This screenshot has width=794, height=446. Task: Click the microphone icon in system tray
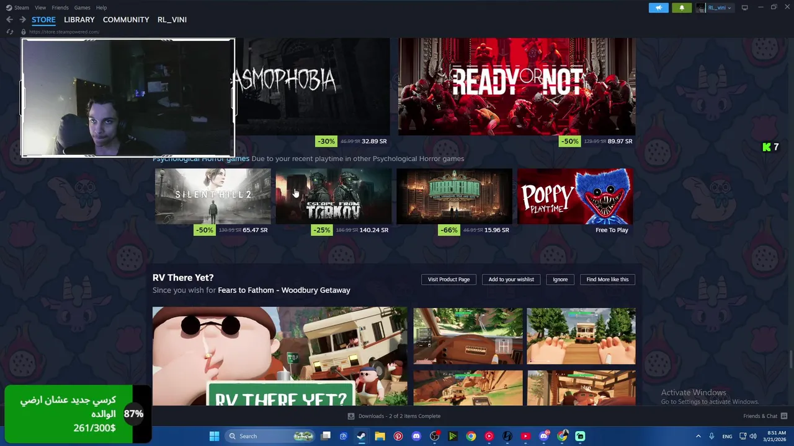pos(711,436)
